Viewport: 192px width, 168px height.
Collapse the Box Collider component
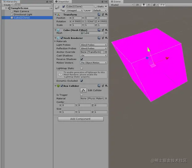[x=55, y=86]
